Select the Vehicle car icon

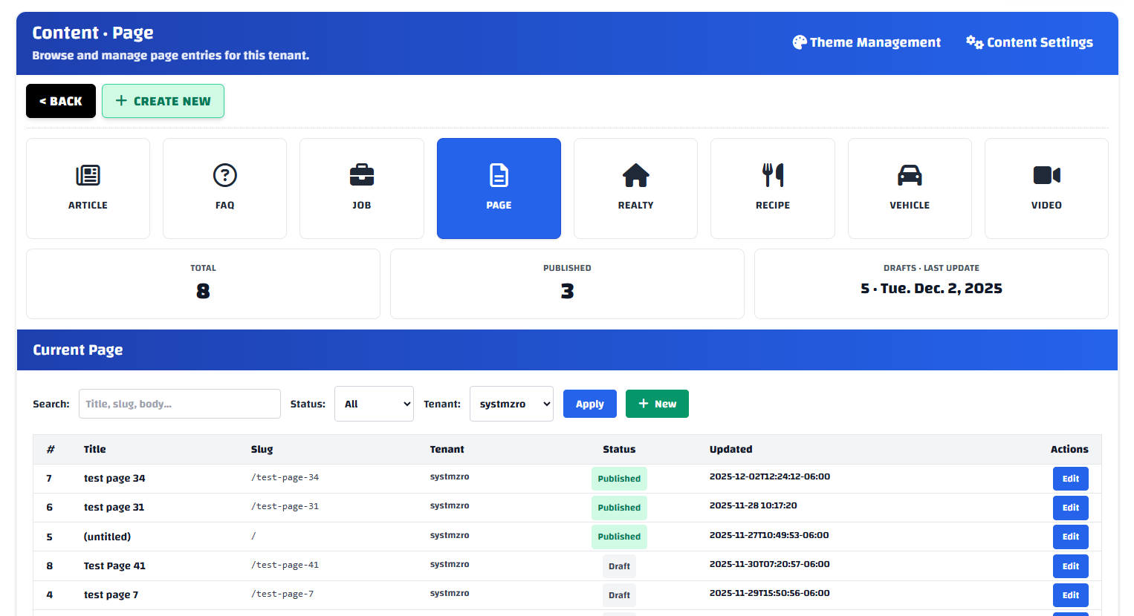pyautogui.click(x=909, y=176)
